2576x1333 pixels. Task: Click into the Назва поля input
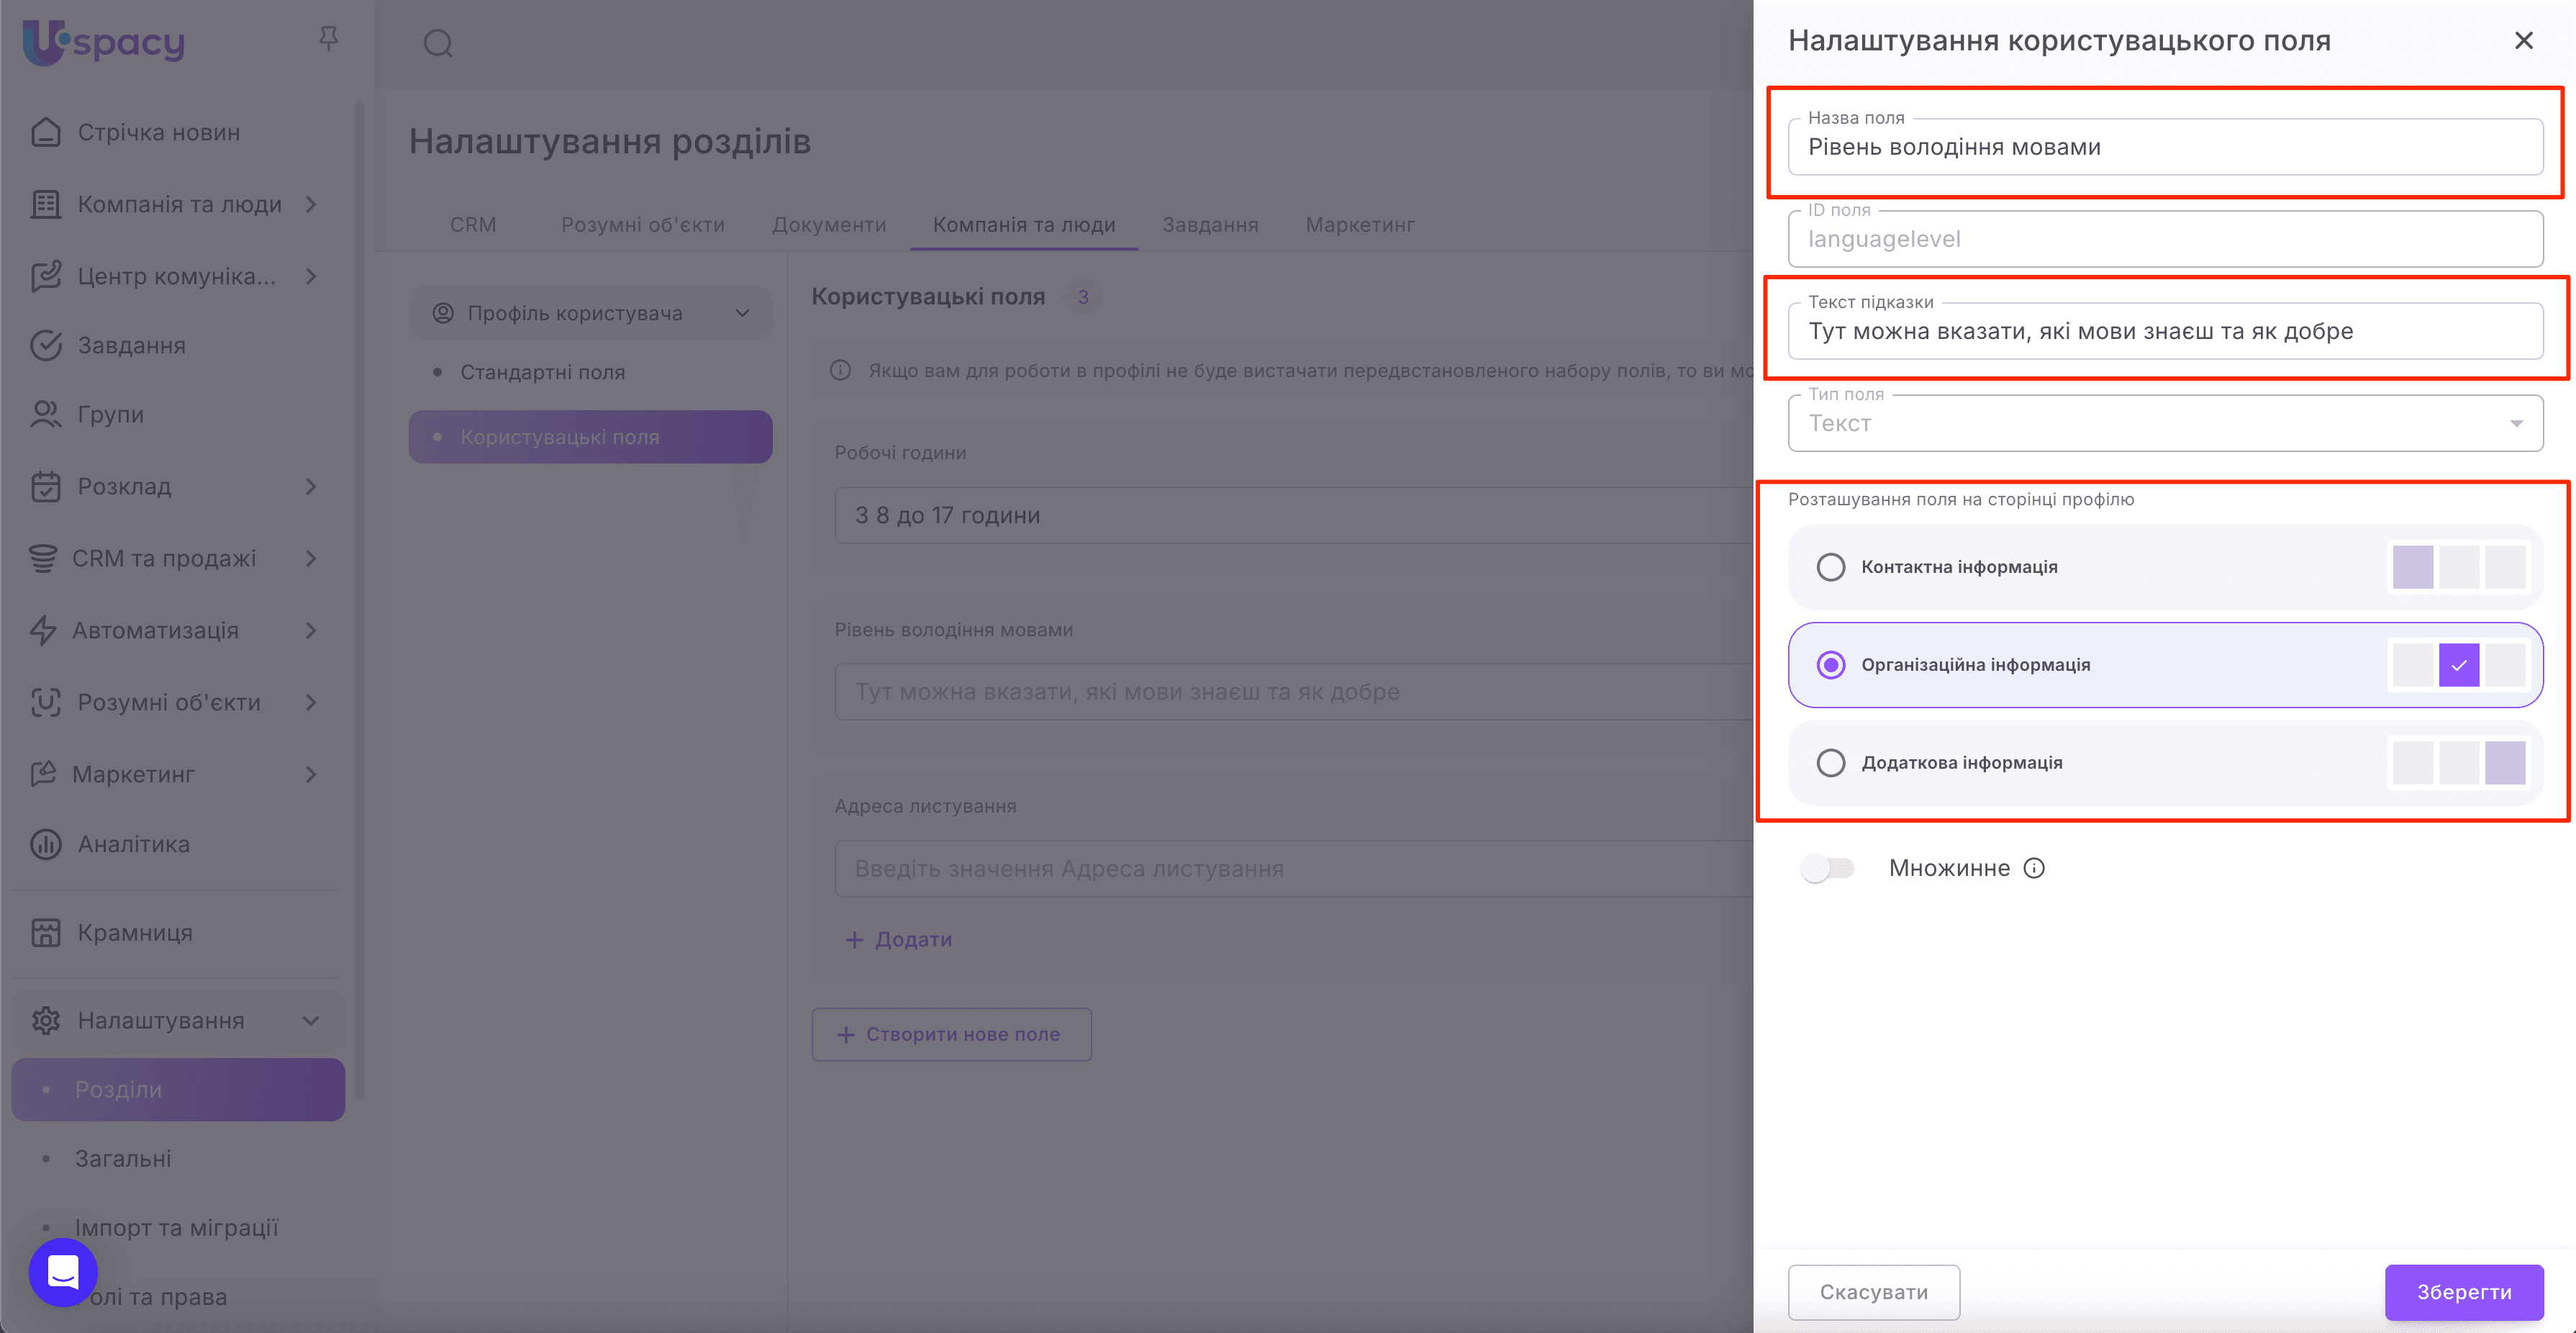pos(2164,148)
